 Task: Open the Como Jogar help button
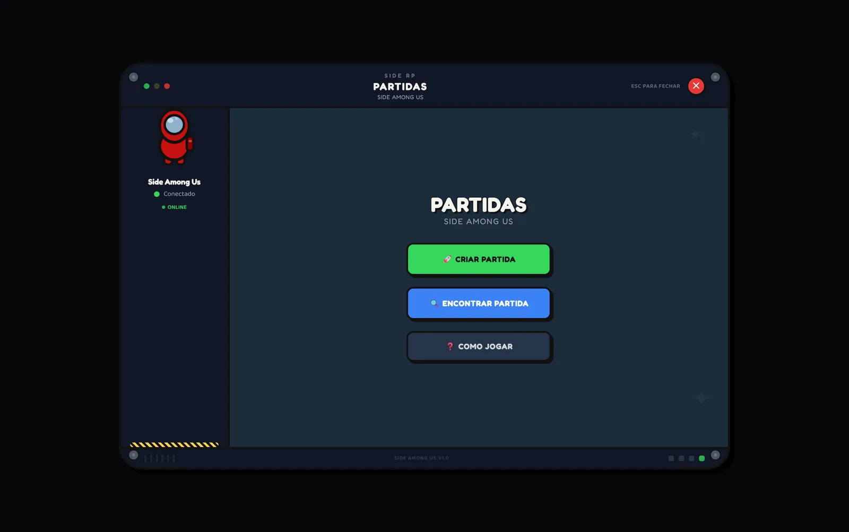tap(479, 346)
